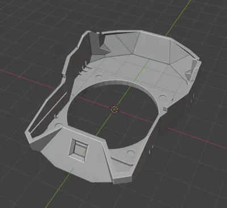Screen dimensions: 227x208
Task: Click the red X axis line right of model
Action: (x=197, y=137)
